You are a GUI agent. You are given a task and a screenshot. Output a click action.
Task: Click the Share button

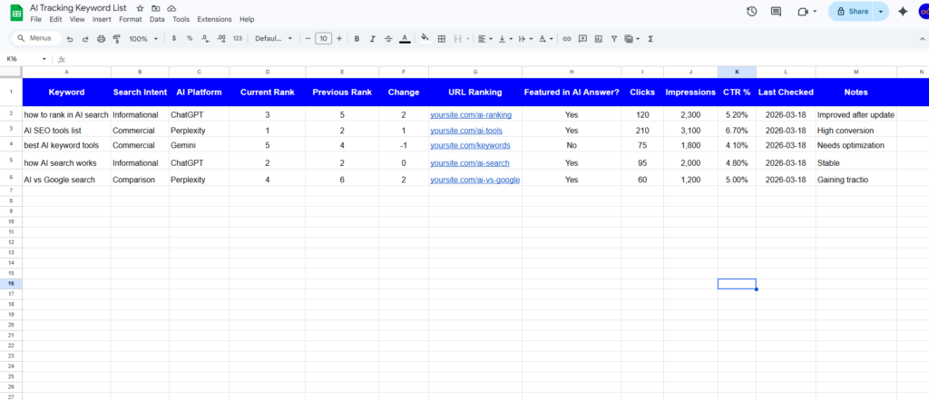pyautogui.click(x=851, y=11)
